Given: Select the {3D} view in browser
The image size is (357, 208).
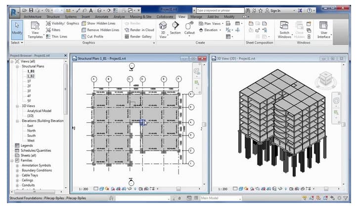Looking at the screenshot, I should tap(30, 116).
